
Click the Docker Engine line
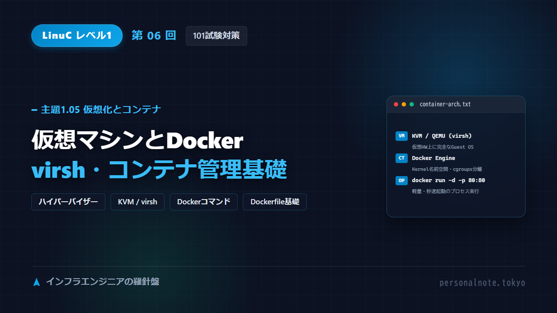pos(433,158)
